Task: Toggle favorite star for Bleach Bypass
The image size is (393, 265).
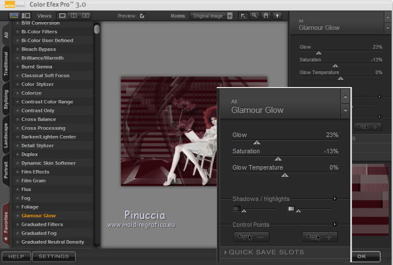Action: [17, 49]
